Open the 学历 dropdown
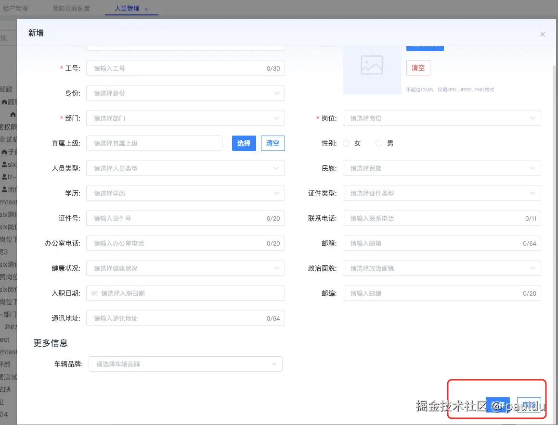 185,193
